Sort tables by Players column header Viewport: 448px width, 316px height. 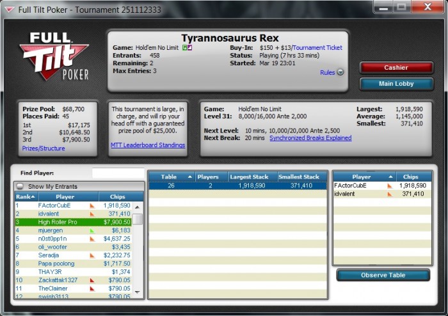click(x=211, y=177)
